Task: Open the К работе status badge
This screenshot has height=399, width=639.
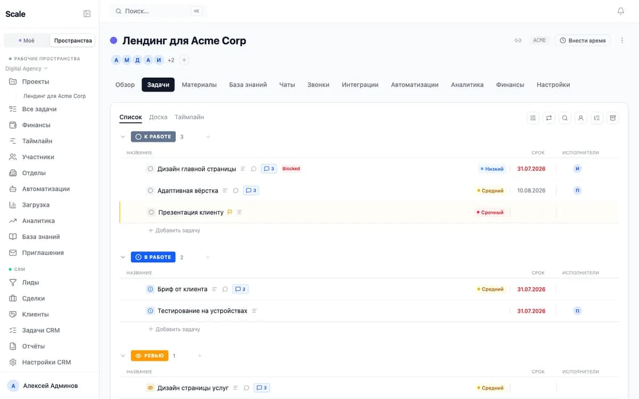Action: tap(153, 137)
